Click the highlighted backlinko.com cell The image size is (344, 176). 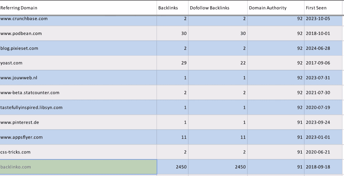(x=78, y=167)
